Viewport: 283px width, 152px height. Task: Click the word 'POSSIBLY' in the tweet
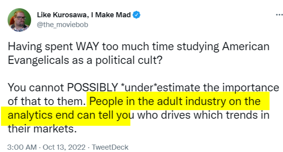[x=92, y=88]
